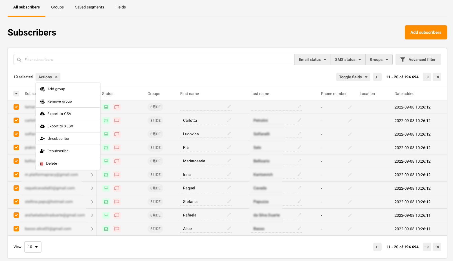
Task: Click the green email status icon in Carlotta's row
Action: click(x=106, y=121)
